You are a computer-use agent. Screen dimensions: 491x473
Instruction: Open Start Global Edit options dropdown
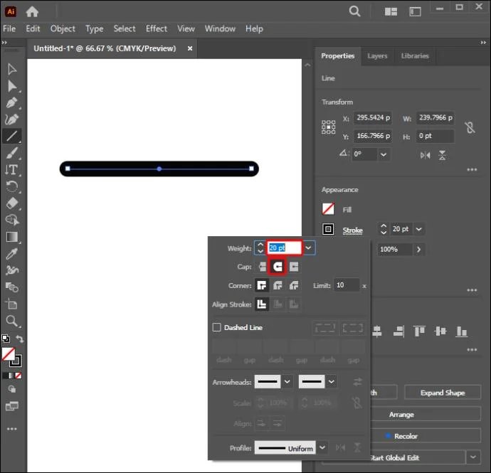473,457
